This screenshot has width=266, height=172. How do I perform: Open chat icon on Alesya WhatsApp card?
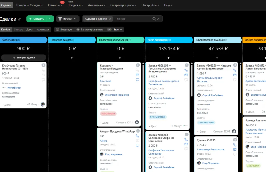(x=138, y=145)
